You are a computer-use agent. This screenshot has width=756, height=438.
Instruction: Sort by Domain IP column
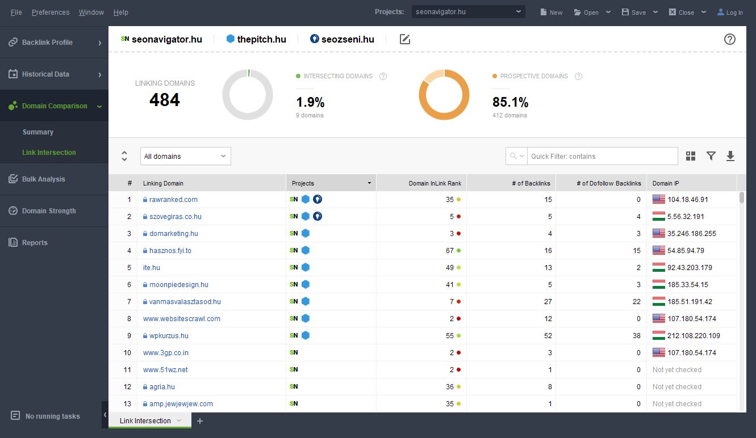(x=691, y=183)
